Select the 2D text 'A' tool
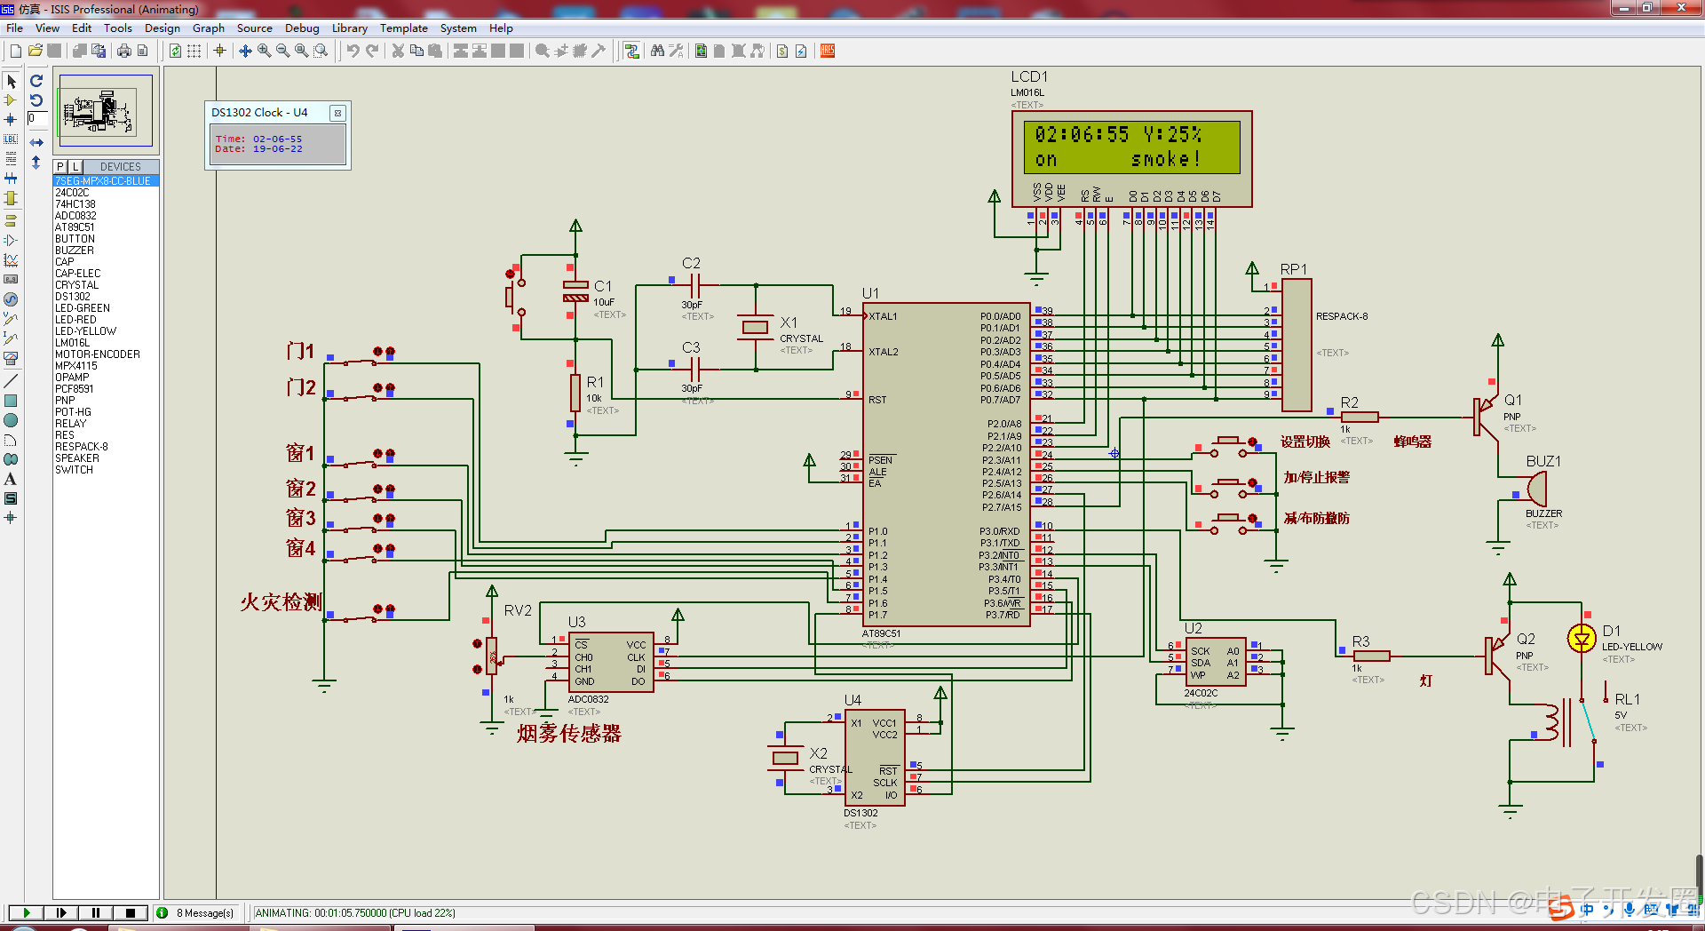 point(11,479)
